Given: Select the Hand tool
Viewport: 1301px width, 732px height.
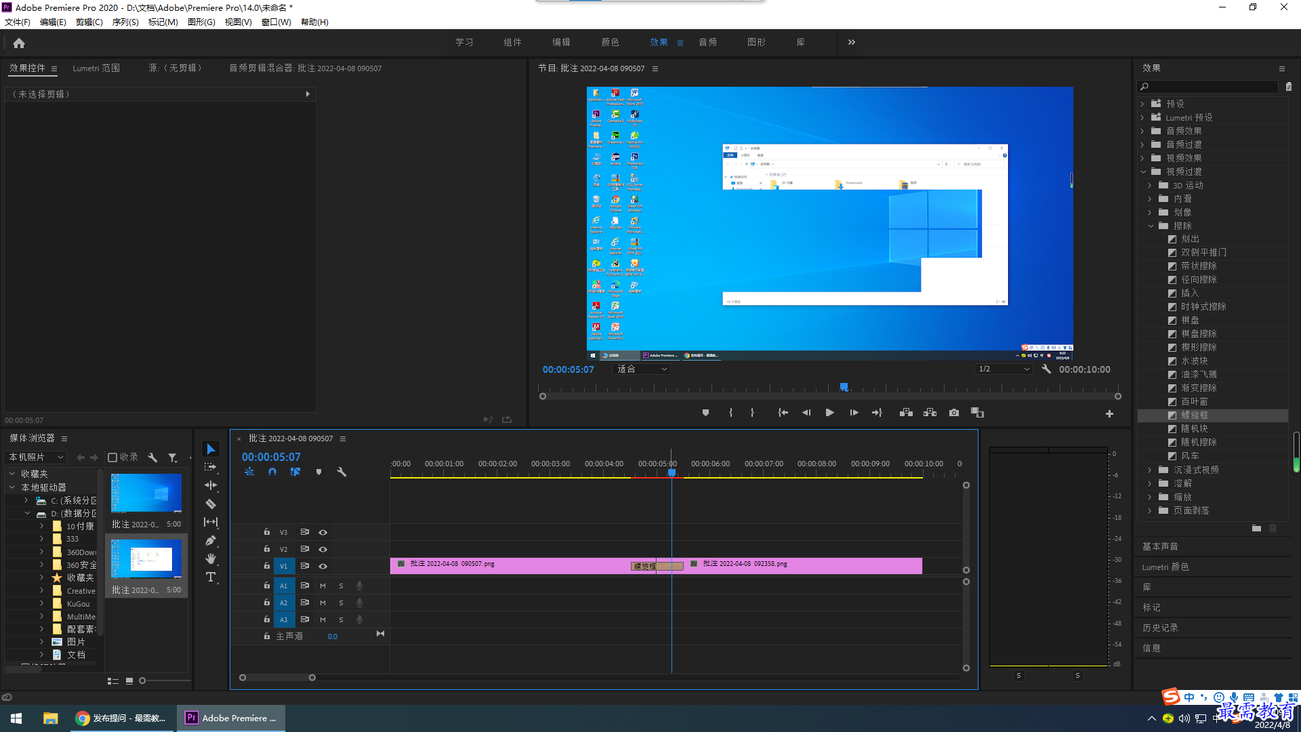Looking at the screenshot, I should click(211, 558).
